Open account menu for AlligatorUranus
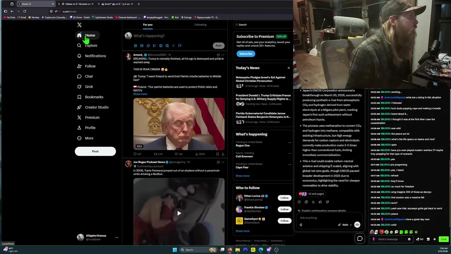This screenshot has width=451, height=254. tap(117, 237)
